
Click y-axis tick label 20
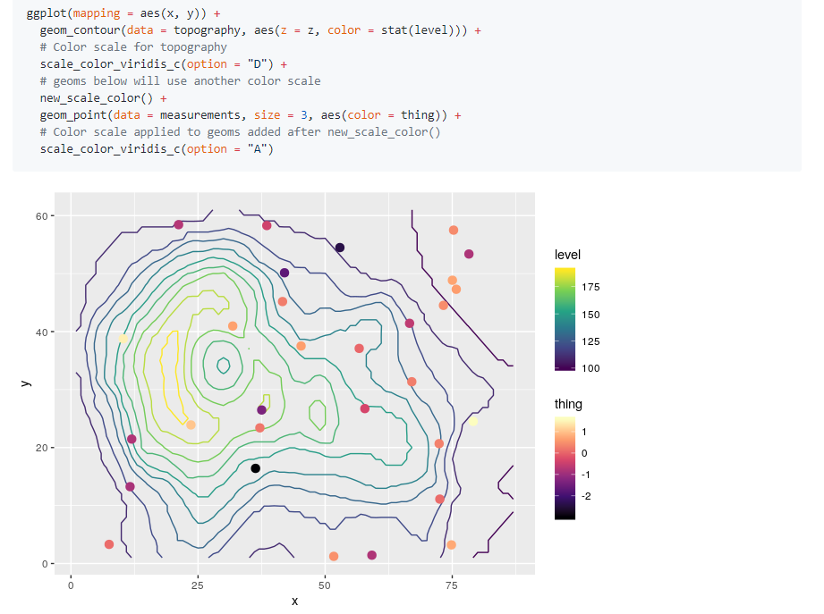pos(41,448)
